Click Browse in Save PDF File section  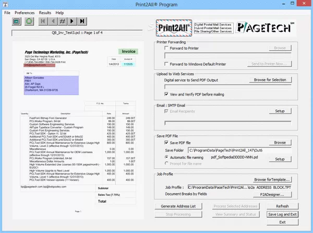click(x=280, y=143)
